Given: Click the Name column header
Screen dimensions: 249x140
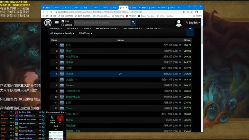Looking at the screenshot, I should point(121,40).
